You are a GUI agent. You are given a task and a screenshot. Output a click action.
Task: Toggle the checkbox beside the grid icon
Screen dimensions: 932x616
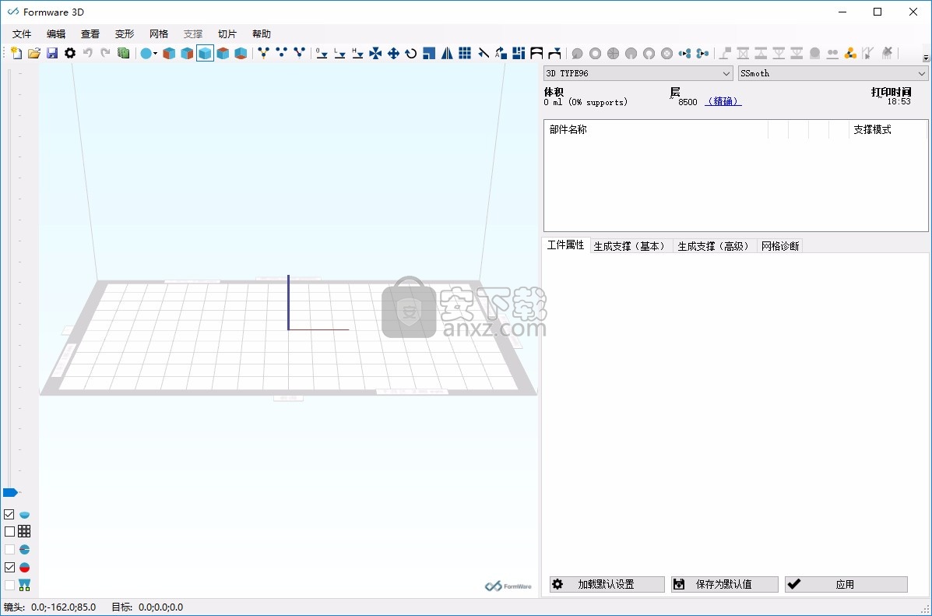click(9, 532)
